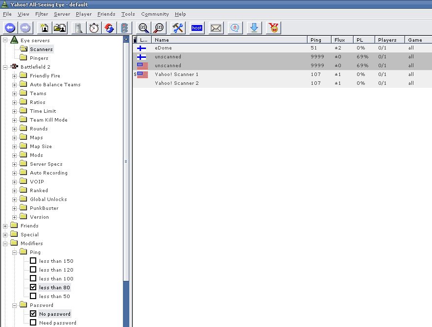
Task: Open the View menu
Action: click(x=23, y=14)
